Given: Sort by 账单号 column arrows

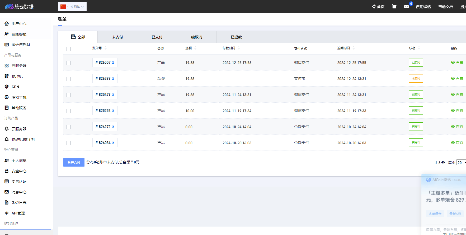Looking at the screenshot, I should (x=106, y=48).
